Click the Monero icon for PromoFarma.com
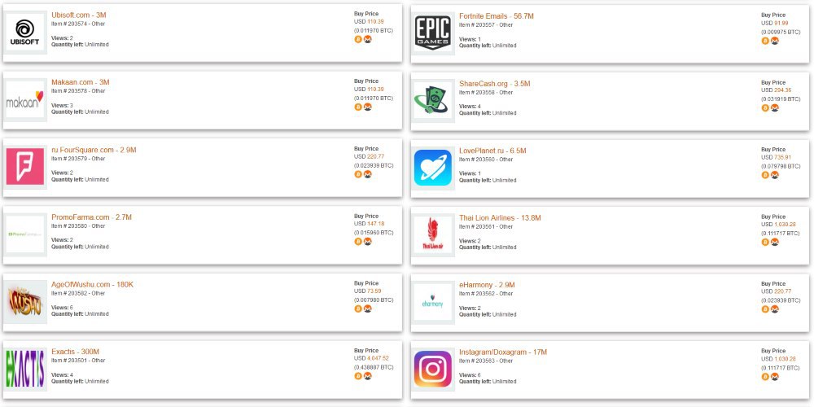814x407 pixels. 368,242
